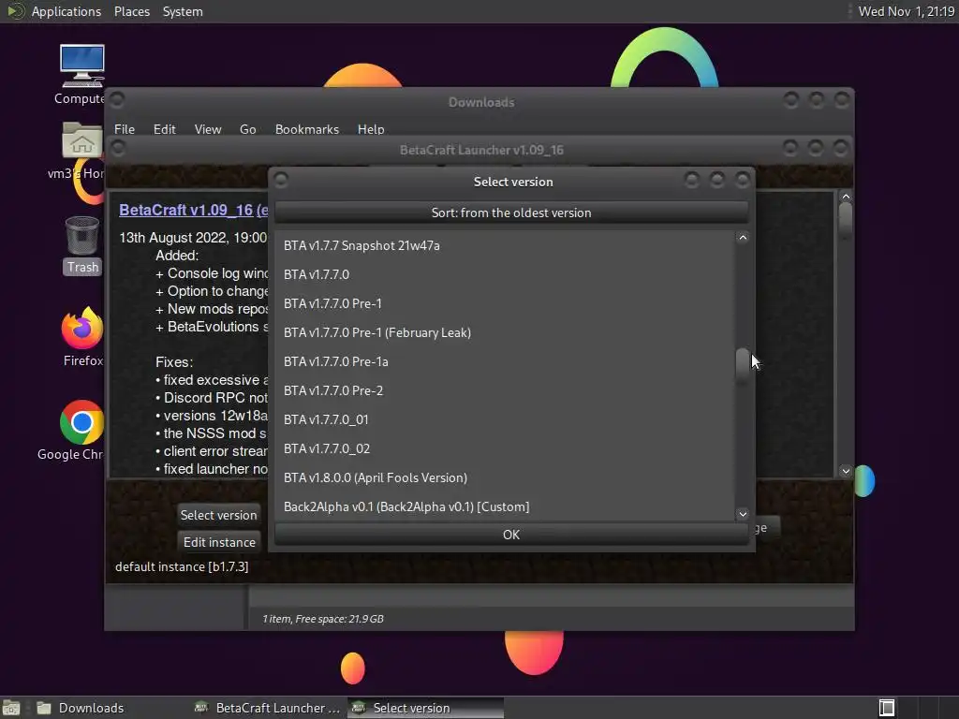
Task: Open Edit menu in Downloads window
Action: (x=164, y=129)
